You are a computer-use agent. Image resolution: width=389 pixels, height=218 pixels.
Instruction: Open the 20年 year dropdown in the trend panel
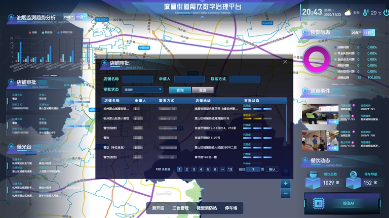pyautogui.click(x=68, y=17)
